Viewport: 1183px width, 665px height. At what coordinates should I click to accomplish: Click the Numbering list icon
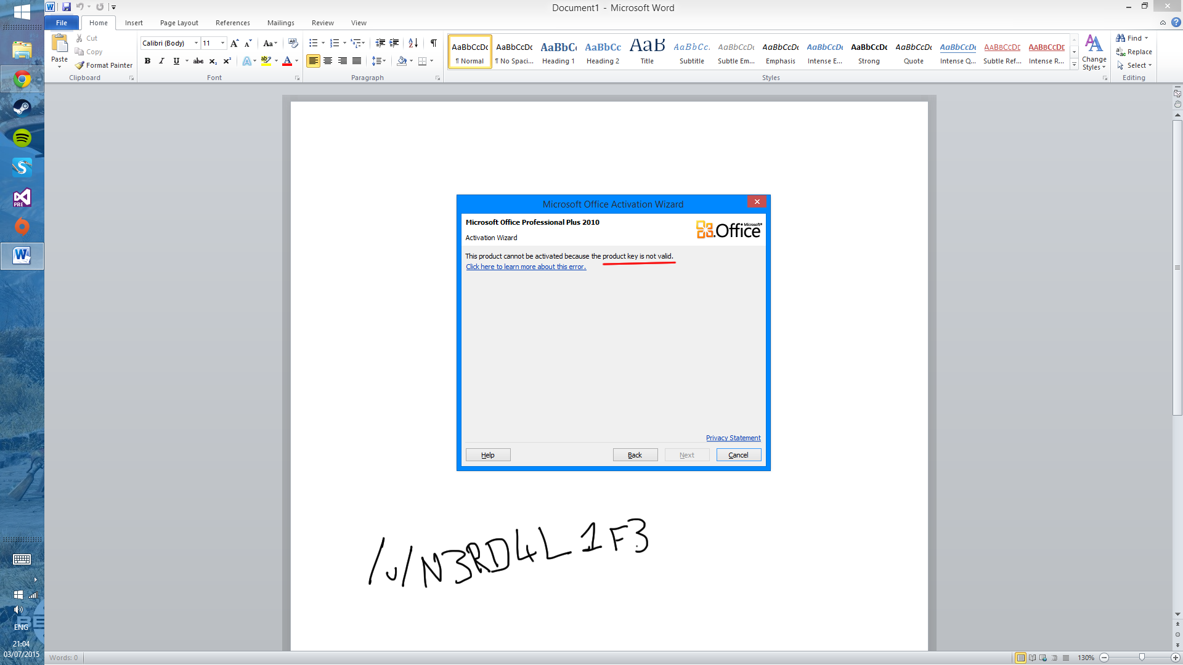click(x=335, y=43)
